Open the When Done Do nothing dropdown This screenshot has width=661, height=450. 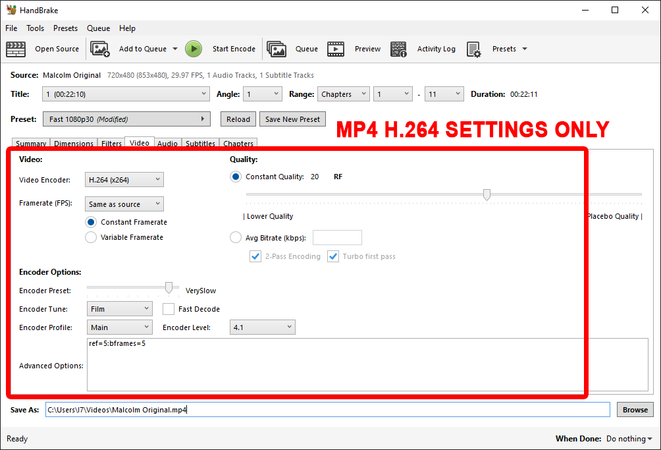tap(629, 439)
